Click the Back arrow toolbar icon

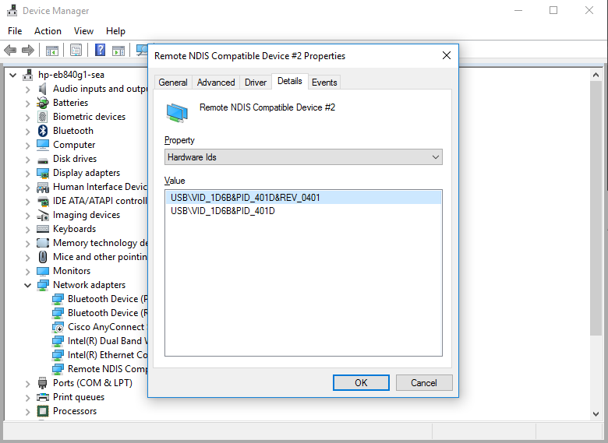pyautogui.click(x=10, y=50)
